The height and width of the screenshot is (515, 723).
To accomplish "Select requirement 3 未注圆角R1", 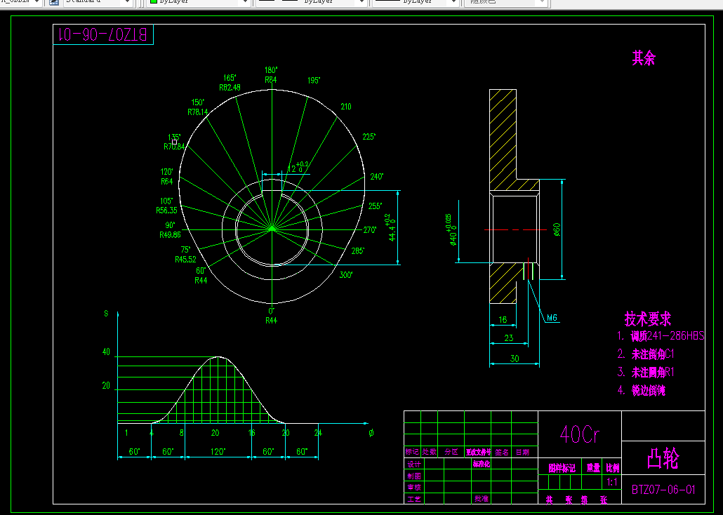I will 646,372.
